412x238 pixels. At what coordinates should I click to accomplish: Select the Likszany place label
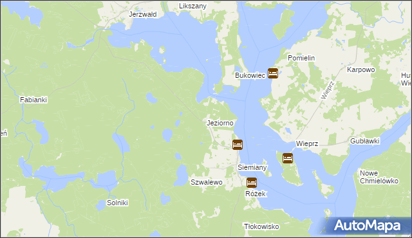coord(193,6)
